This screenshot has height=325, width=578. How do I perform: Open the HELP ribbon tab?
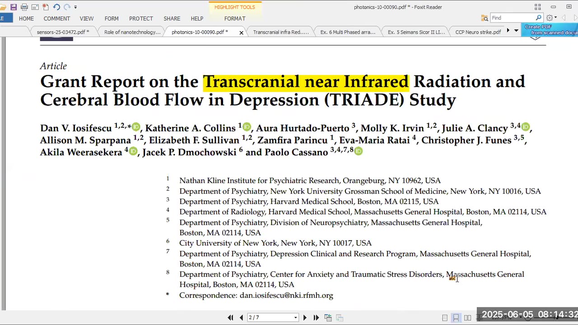coord(197,19)
